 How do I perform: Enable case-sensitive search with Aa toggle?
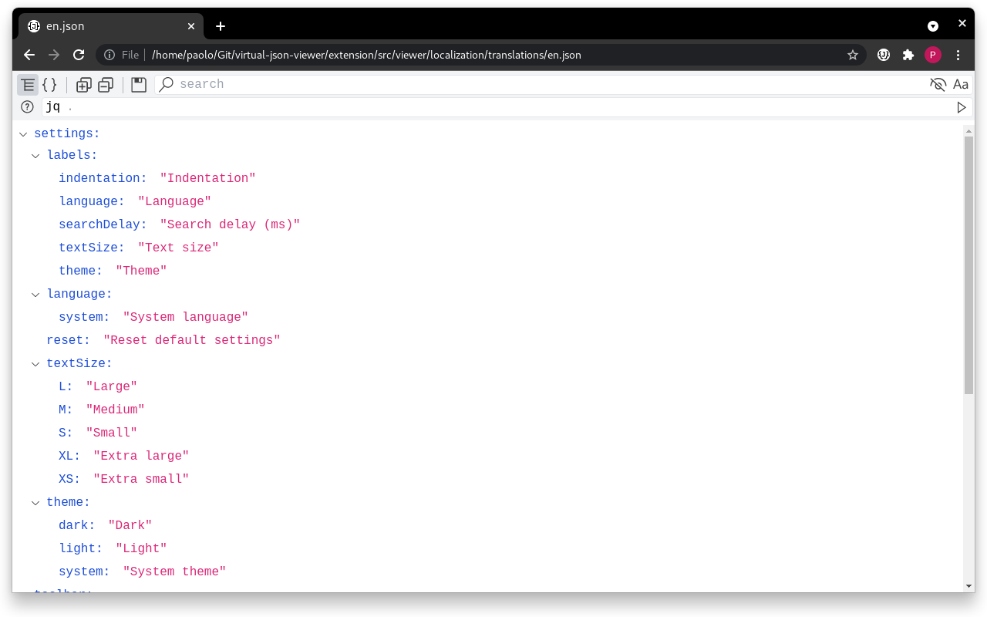pos(961,85)
